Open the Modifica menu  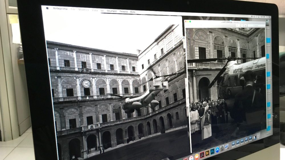(x=84, y=10)
